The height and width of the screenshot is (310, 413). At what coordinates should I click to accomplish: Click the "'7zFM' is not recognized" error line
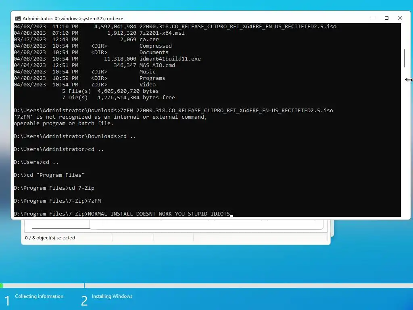tap(111, 117)
